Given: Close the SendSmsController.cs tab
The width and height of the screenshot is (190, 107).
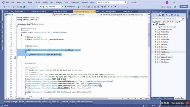Looking at the screenshot, I should click(x=94, y=12).
